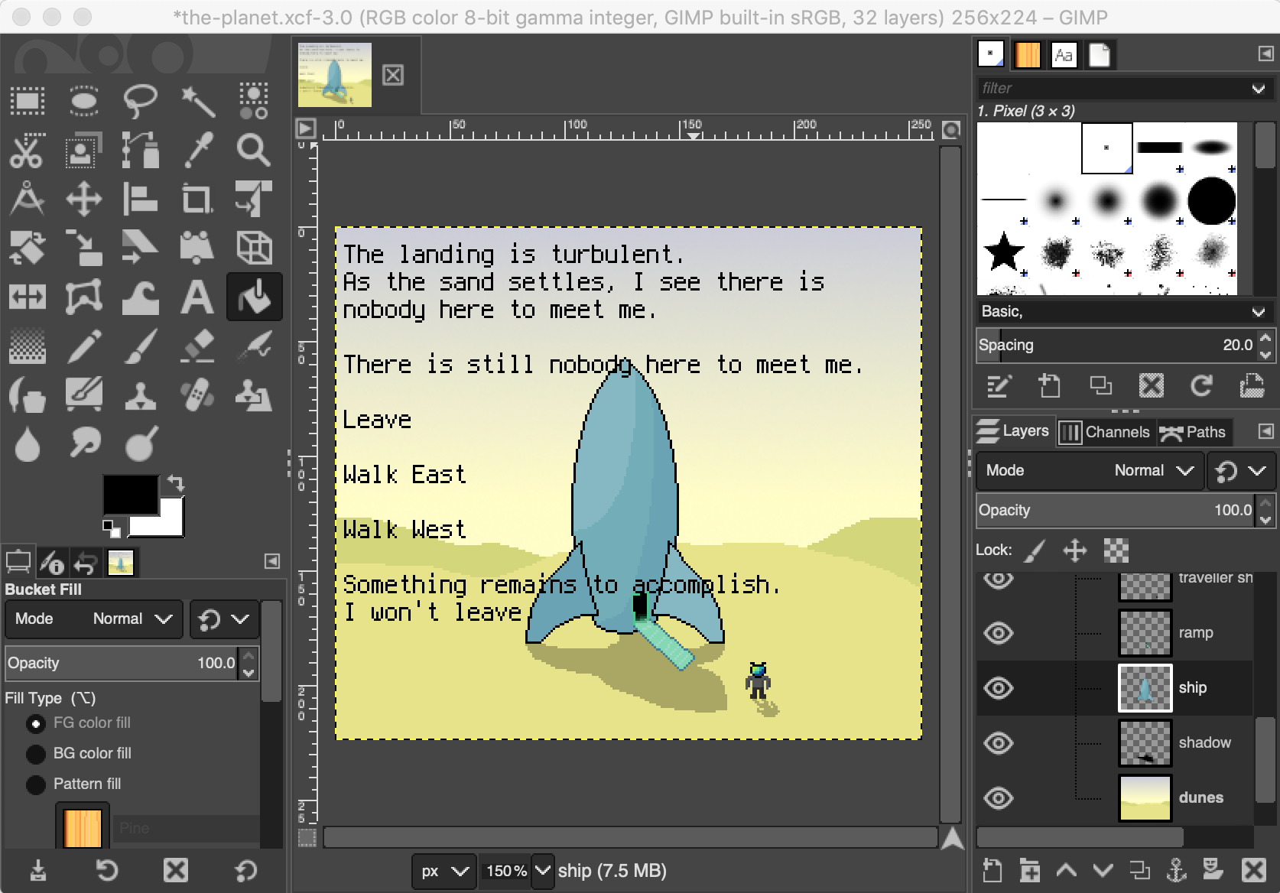Click the black foreground color swatch
1280x893 pixels.
[x=130, y=494]
